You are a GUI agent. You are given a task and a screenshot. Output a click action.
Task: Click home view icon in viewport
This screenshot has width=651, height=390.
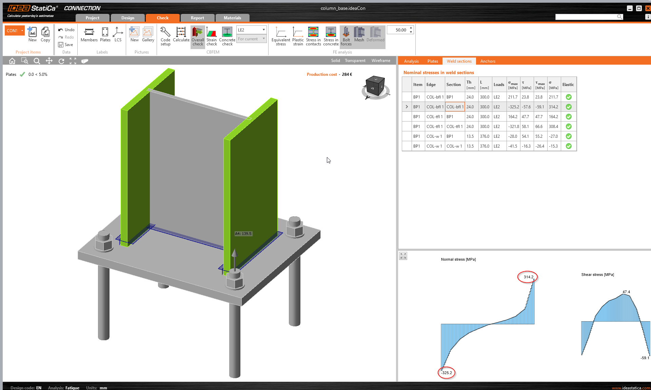(x=12, y=61)
